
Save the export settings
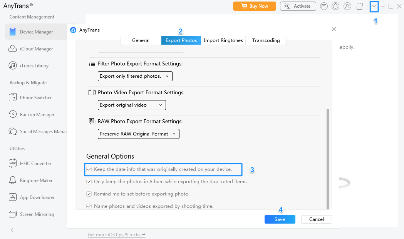point(280,219)
